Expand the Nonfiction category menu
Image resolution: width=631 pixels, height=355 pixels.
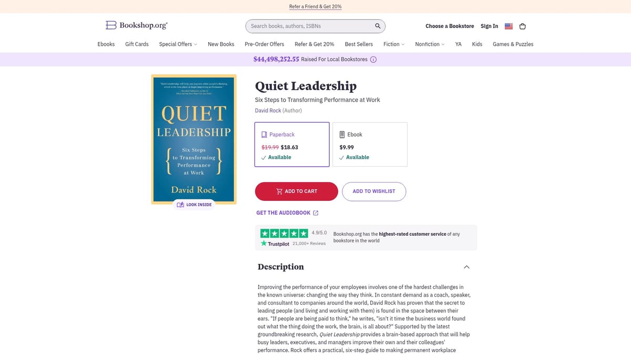click(429, 44)
